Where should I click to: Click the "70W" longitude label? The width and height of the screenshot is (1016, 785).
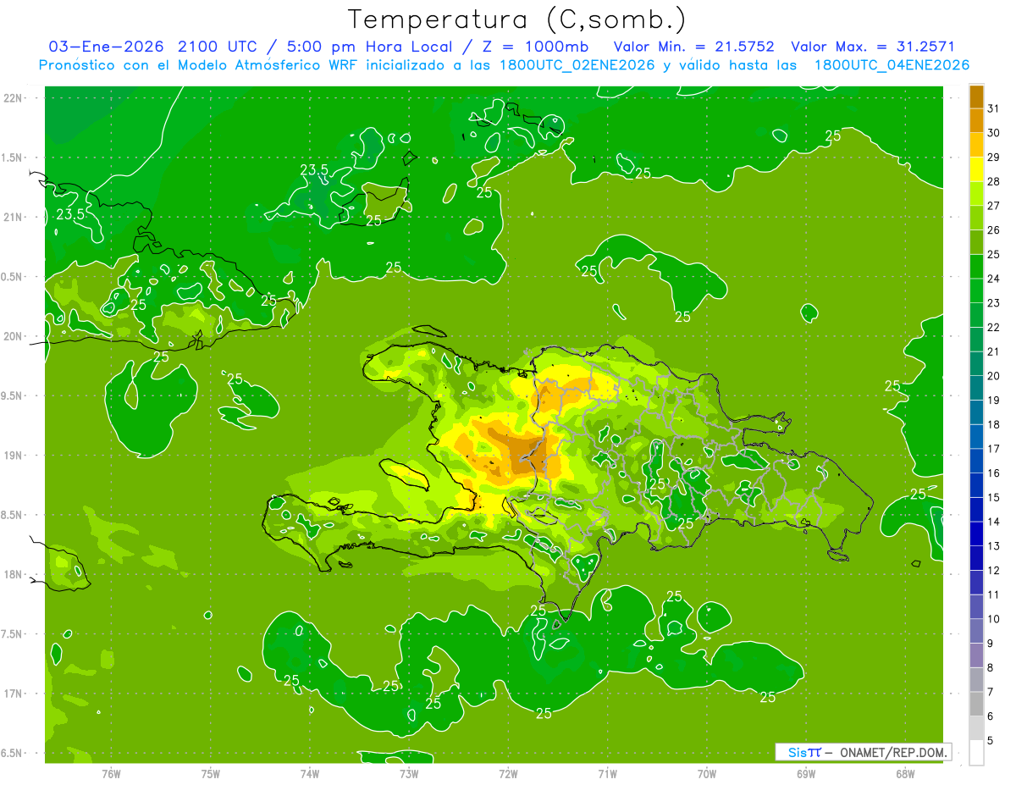[x=707, y=773]
